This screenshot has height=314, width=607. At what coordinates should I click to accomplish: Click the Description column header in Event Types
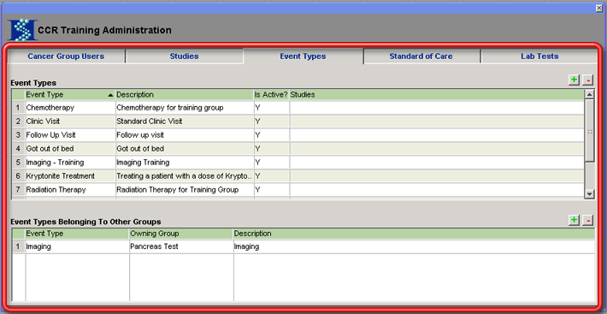pos(185,94)
